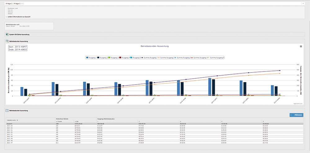
Task: Open the chart hamburger export menu
Action: point(301,46)
